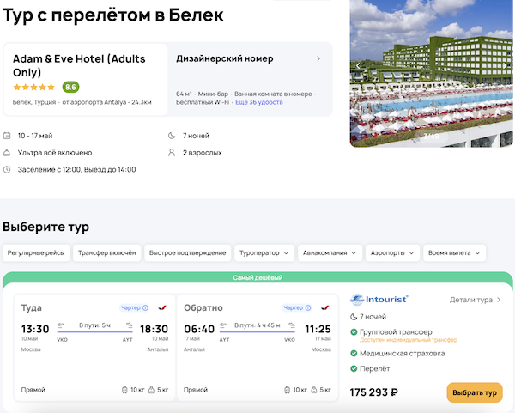This screenshot has width=515, height=413.
Task: Enable the Трансфер включён filter
Action: (106, 252)
